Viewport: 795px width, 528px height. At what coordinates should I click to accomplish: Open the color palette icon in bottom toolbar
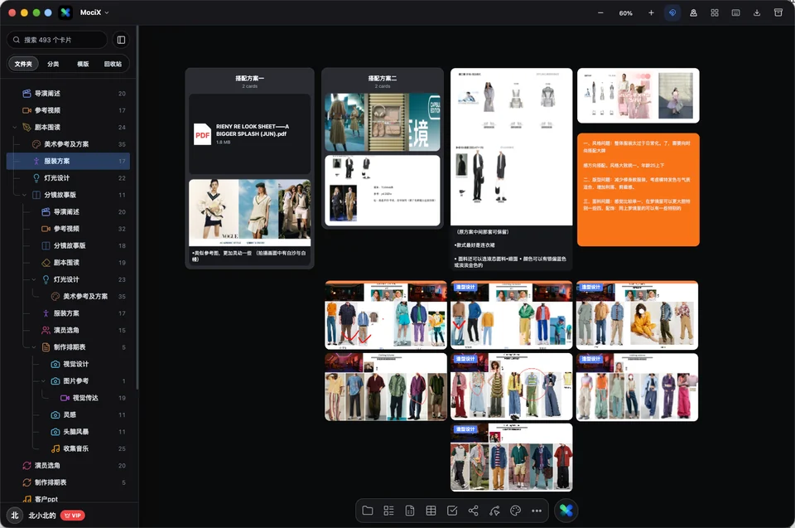click(516, 511)
